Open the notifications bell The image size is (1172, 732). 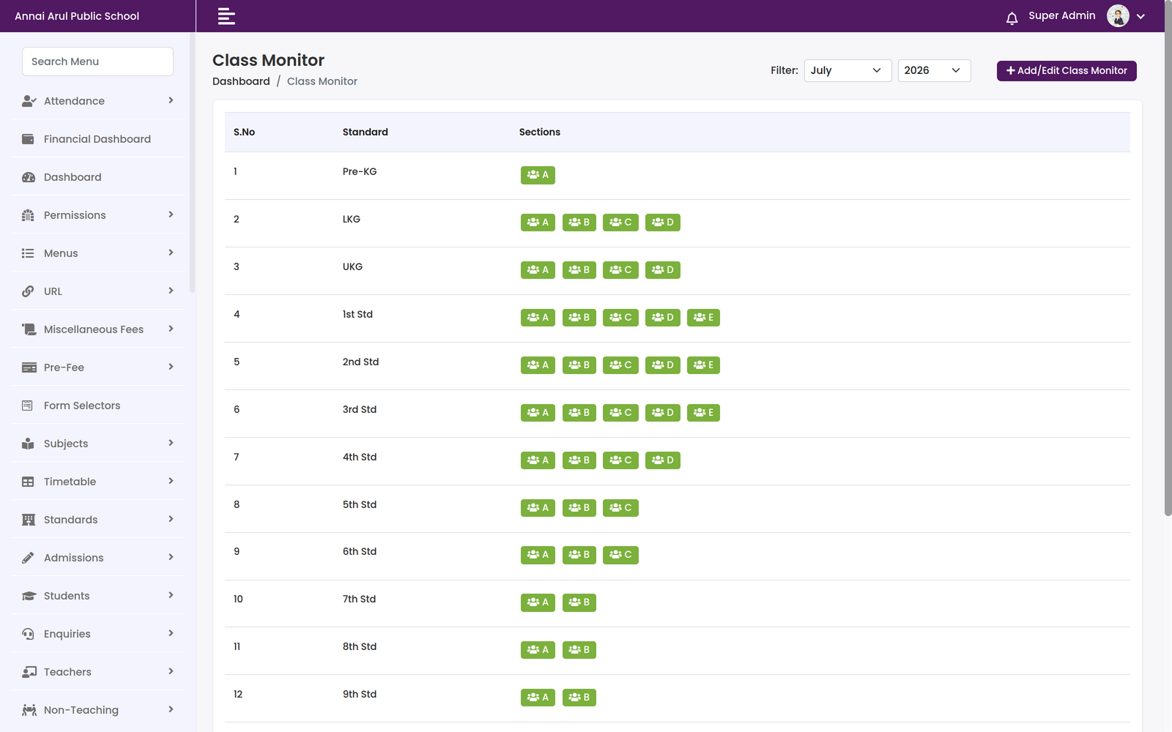pyautogui.click(x=1012, y=18)
